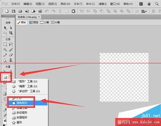
Task: Select the Crop tool
Action: [x=11, y=33]
